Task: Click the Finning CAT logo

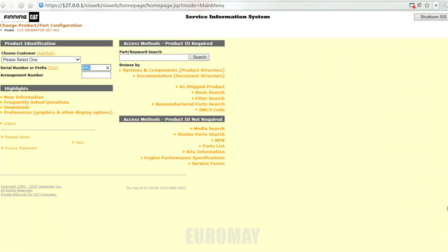Action: [x=21, y=17]
